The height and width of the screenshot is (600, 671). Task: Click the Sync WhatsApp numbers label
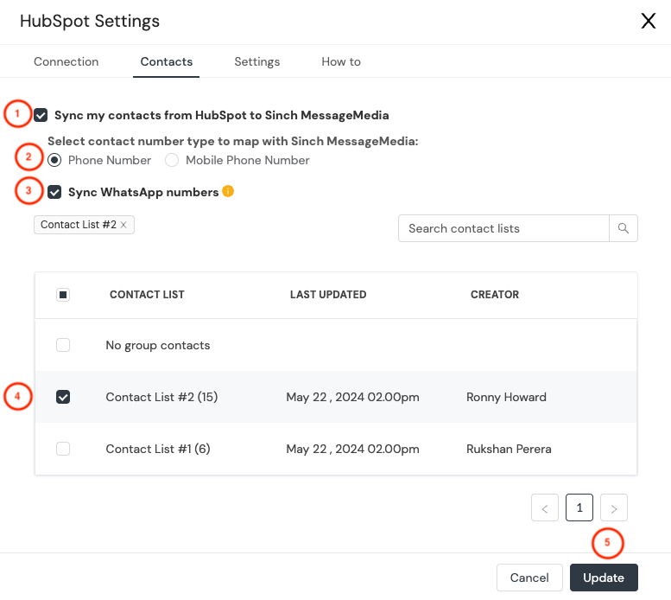pos(143,192)
